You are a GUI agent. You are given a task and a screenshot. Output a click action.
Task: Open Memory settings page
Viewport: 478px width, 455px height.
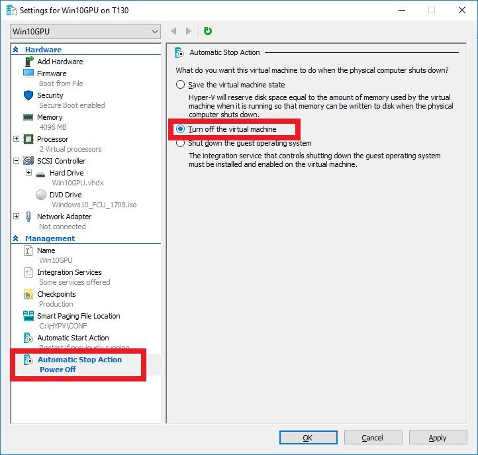[x=50, y=117]
